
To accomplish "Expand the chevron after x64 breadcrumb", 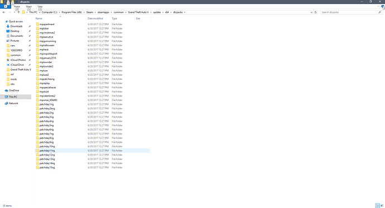I will click(x=171, y=12).
